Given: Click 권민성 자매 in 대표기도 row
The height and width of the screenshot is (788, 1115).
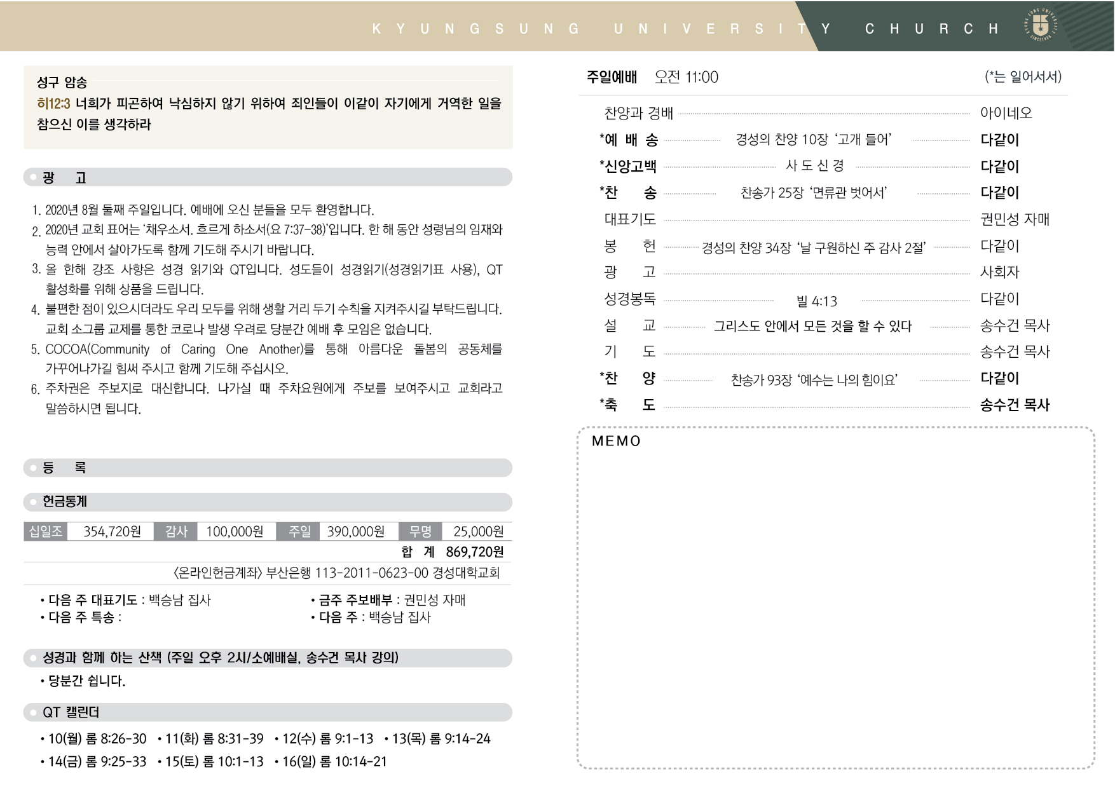Looking at the screenshot, I should click(x=1015, y=219).
